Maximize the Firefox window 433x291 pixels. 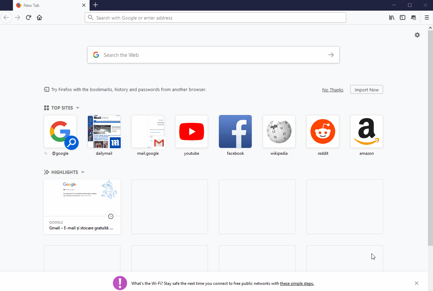(410, 5)
